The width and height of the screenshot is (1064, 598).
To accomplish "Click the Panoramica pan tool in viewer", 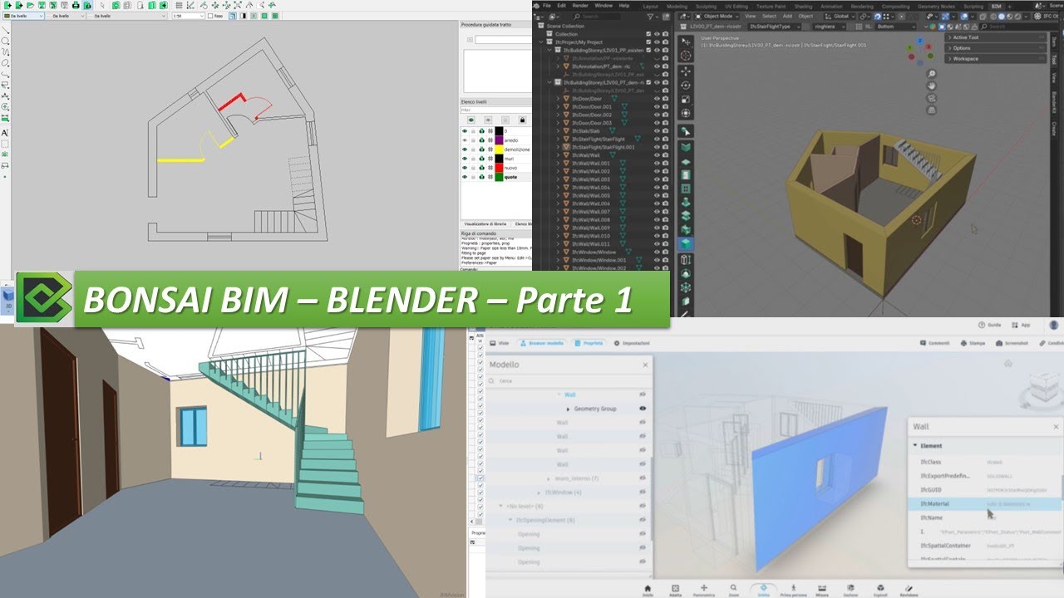I will pyautogui.click(x=704, y=591).
